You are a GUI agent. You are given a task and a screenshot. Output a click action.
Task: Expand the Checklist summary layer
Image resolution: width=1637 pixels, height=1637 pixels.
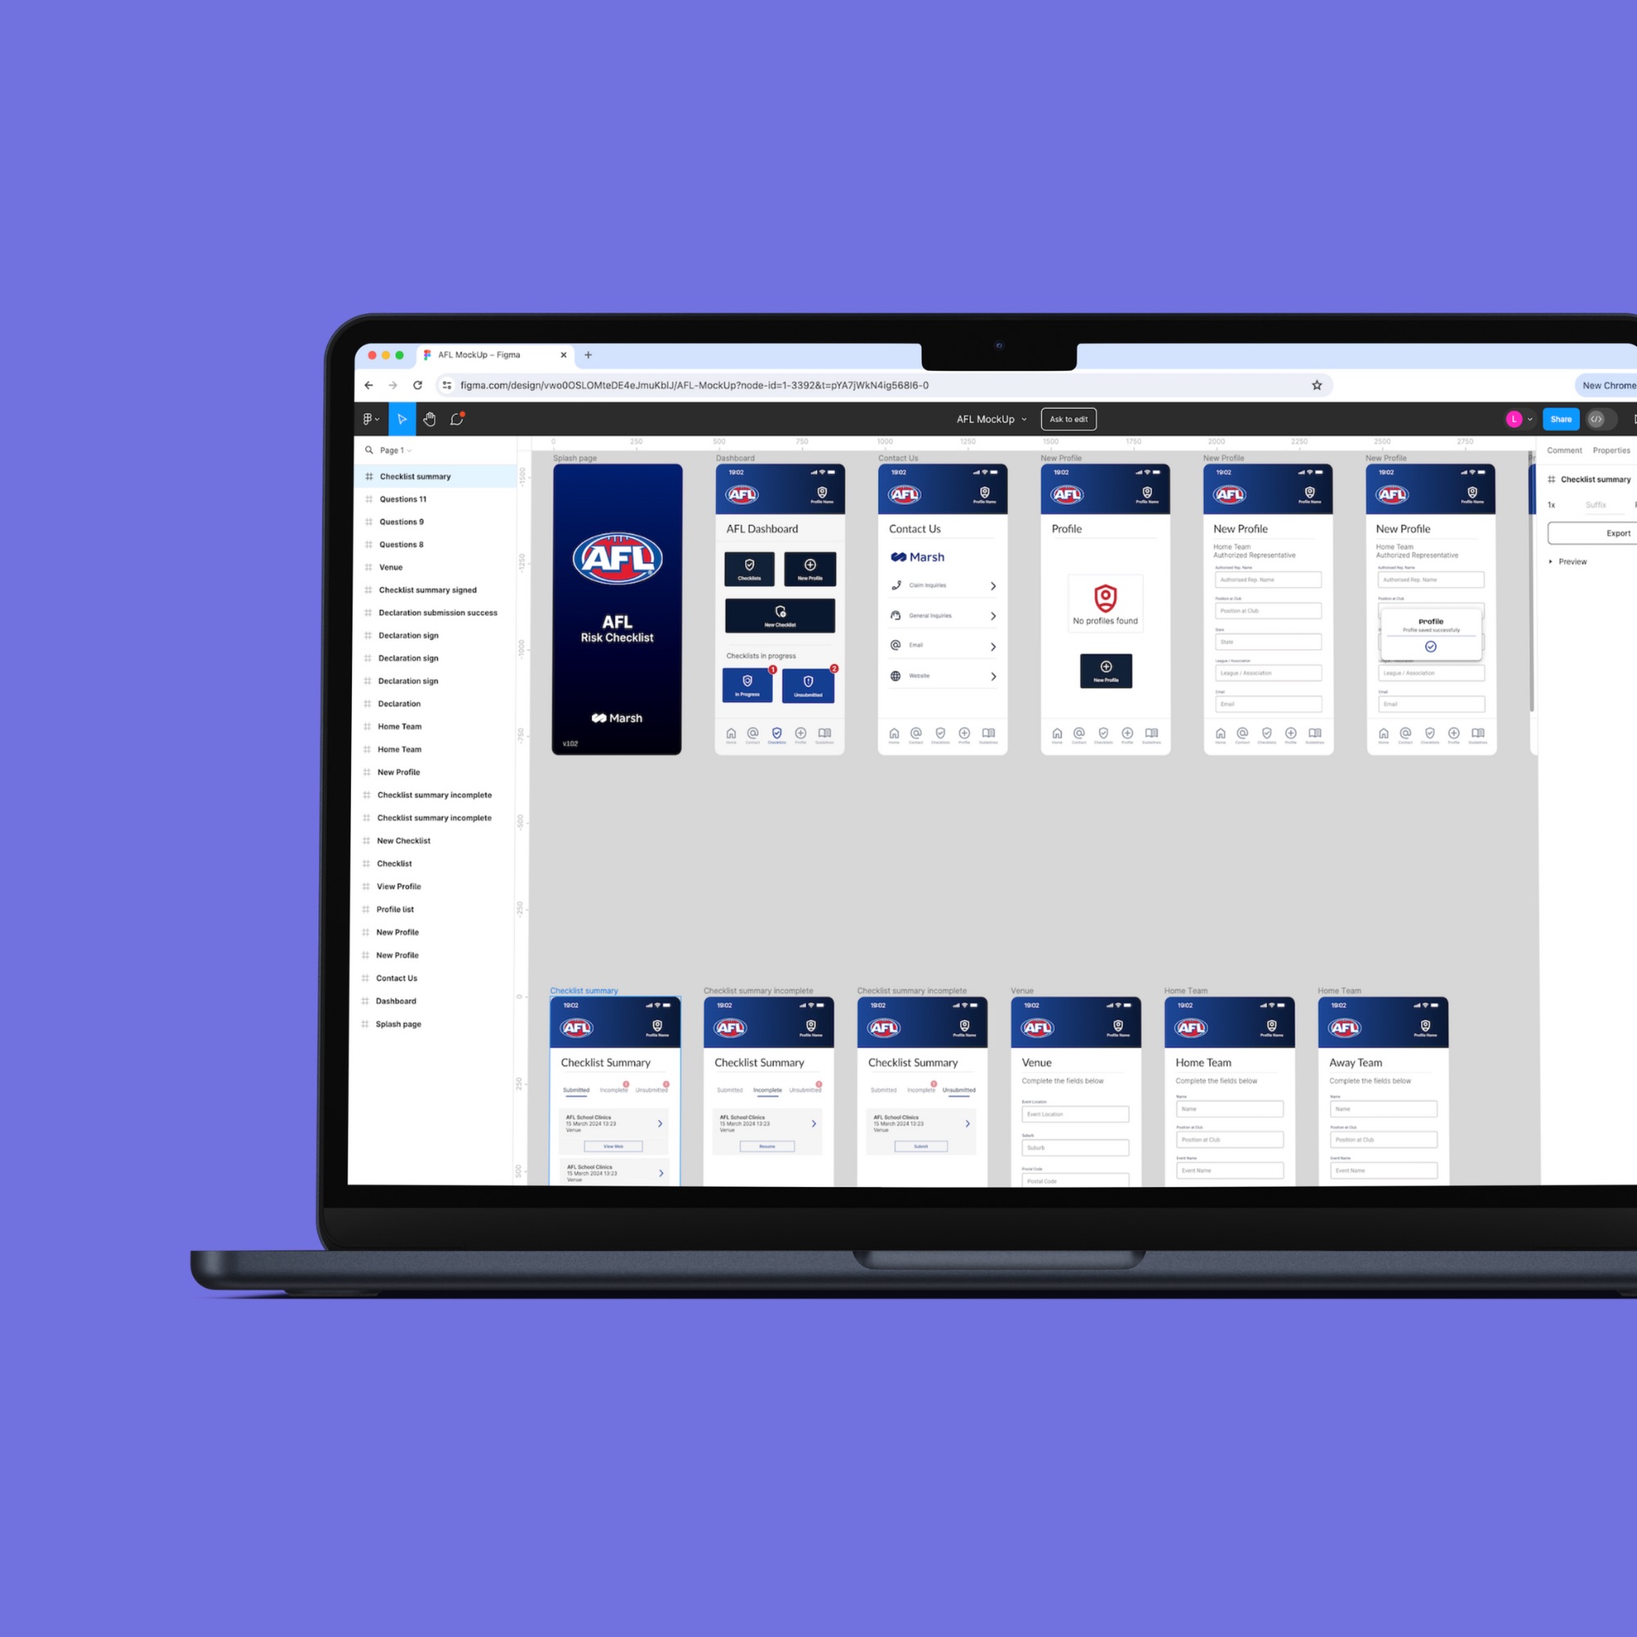coord(366,476)
